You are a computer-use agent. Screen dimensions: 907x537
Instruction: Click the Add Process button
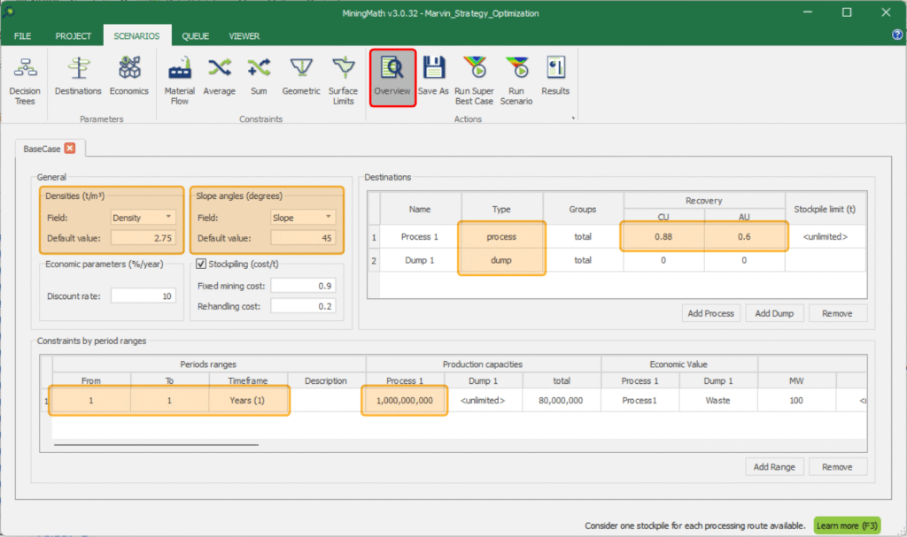(713, 313)
